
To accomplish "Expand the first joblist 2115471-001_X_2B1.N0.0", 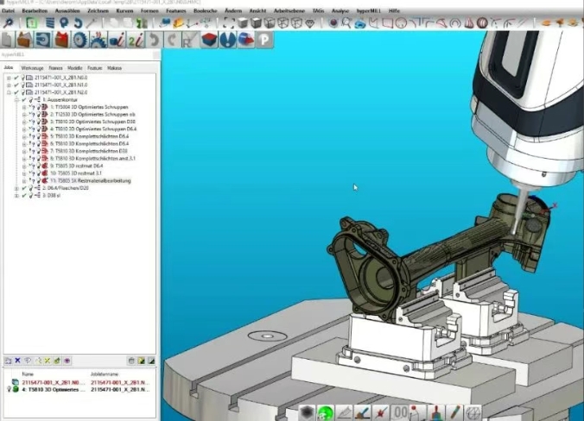I will tap(8, 78).
